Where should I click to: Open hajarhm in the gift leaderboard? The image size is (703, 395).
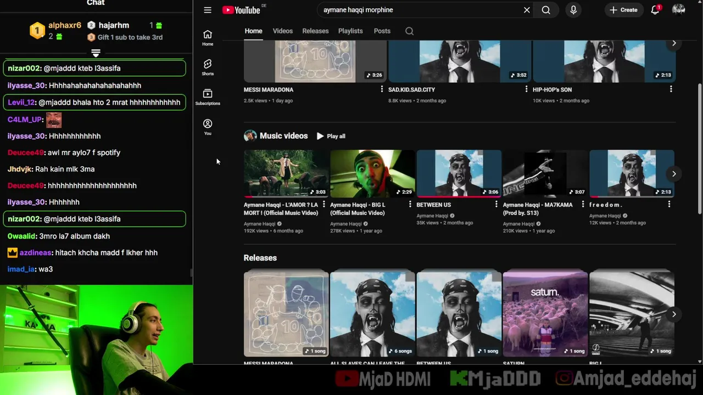point(114,25)
